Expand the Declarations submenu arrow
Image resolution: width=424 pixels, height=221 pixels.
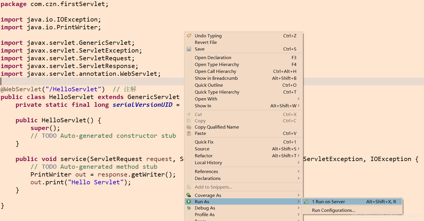(299, 179)
